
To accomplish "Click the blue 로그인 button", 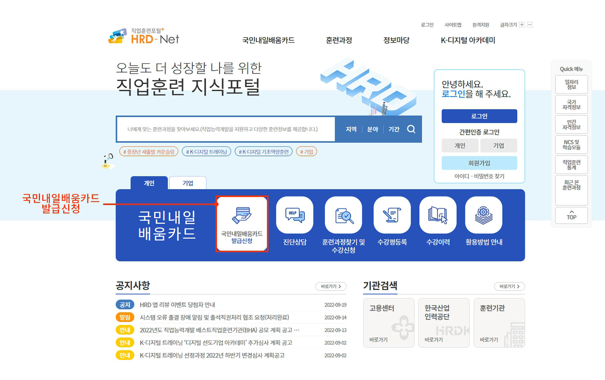I will [x=479, y=116].
